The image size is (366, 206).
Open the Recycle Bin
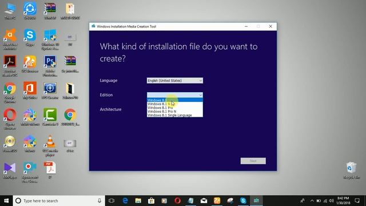point(351,171)
